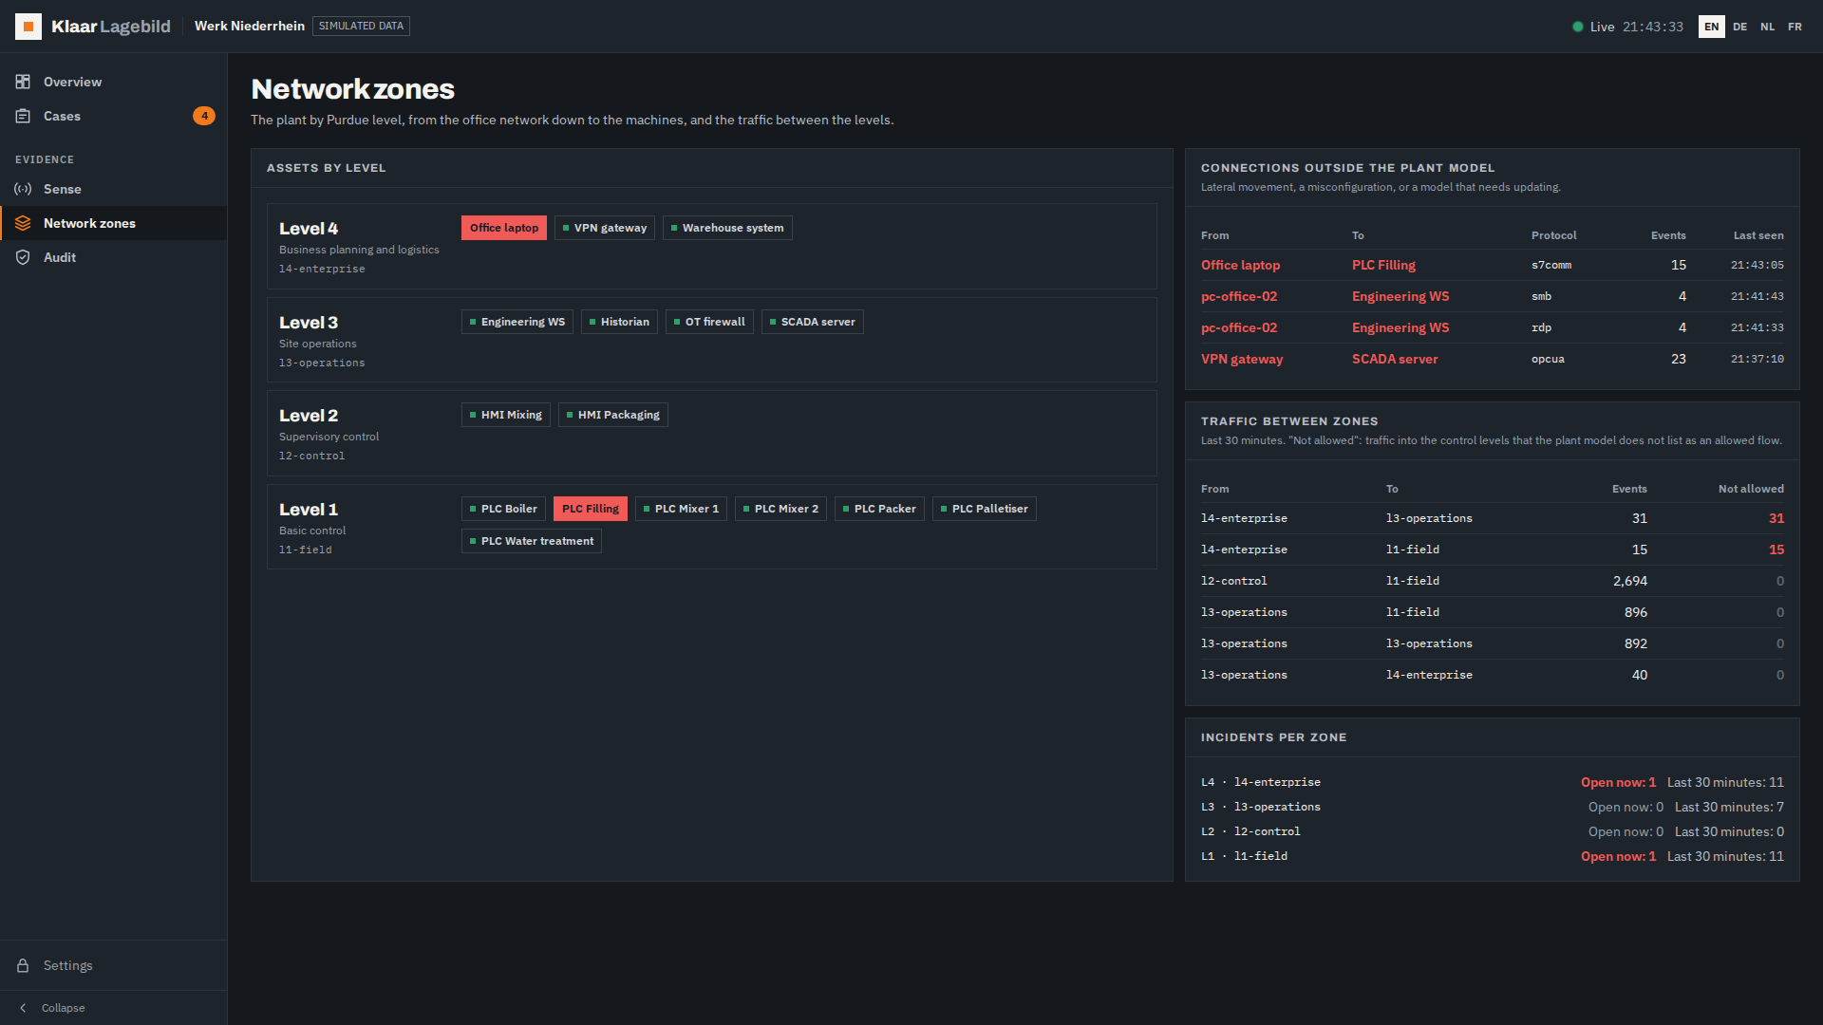1823x1025 pixels.
Task: Select the PLC Mixer 2 asset chip
Action: (x=780, y=509)
